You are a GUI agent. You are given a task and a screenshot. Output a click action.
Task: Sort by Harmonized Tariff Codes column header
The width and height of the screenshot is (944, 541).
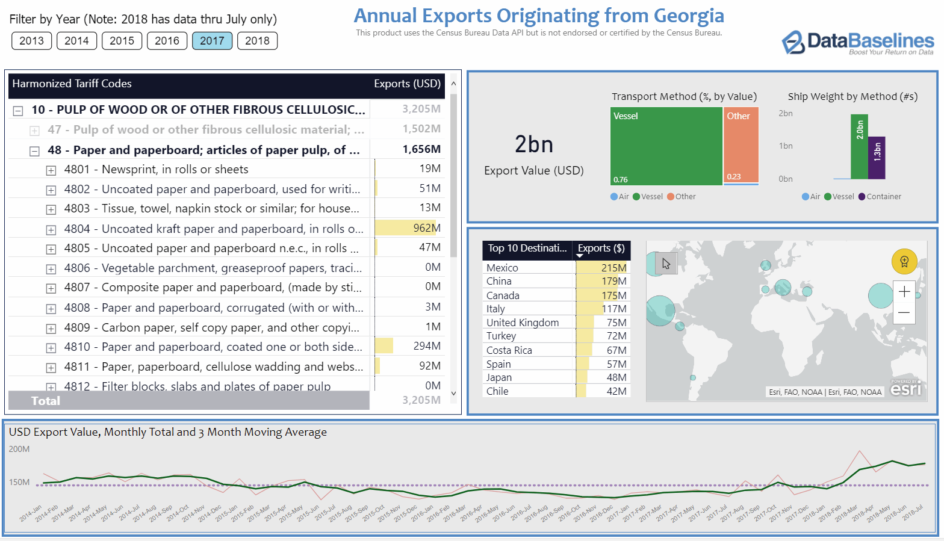tap(72, 84)
